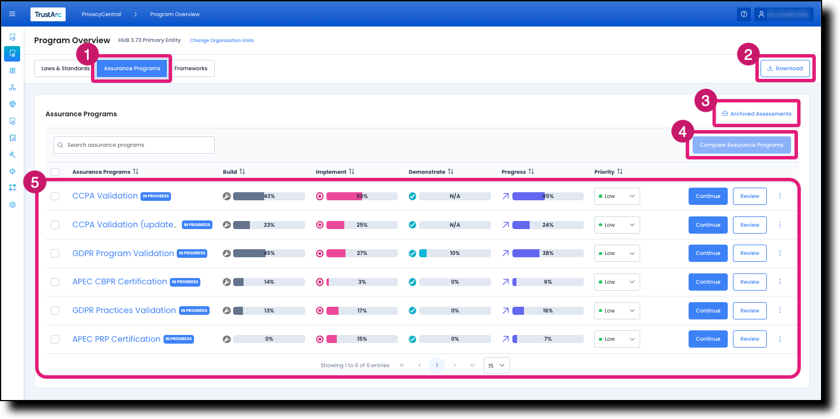Image resolution: width=840 pixels, height=419 pixels.
Task: Open the Help question mark icon
Action: tap(744, 14)
